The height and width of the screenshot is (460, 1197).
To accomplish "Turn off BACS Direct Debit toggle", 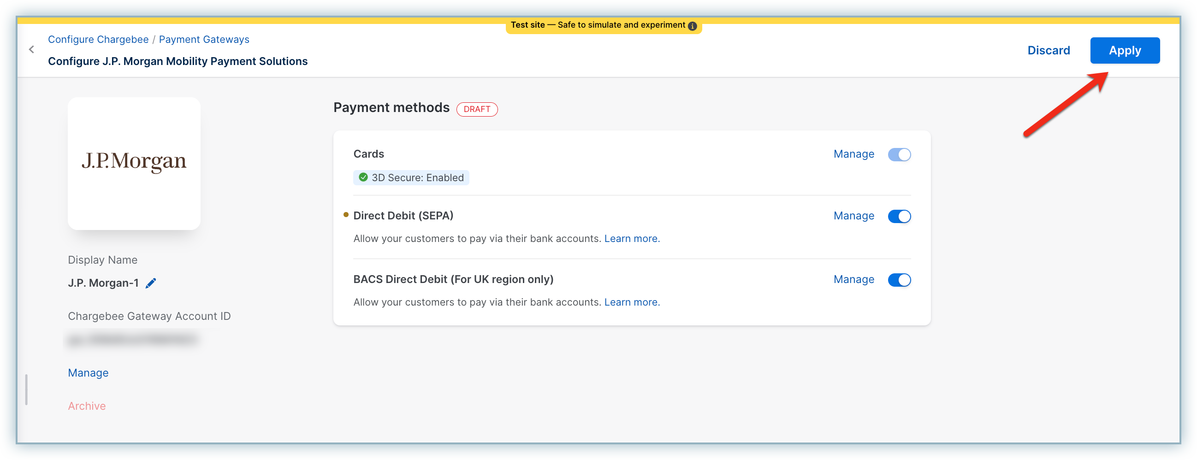I will tap(899, 280).
